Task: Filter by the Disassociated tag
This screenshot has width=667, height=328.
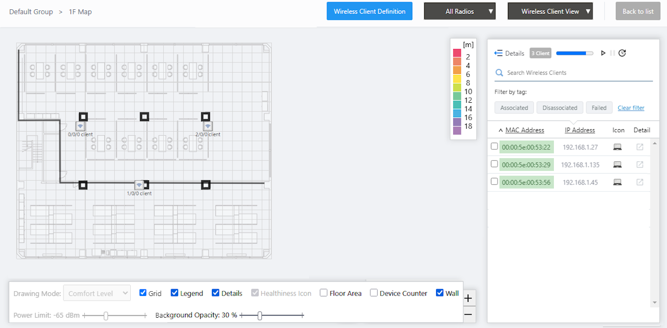Action: pyautogui.click(x=560, y=107)
